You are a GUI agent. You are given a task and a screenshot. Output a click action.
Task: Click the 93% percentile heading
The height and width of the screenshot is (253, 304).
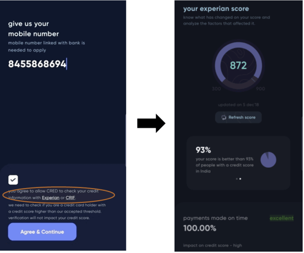[203, 150]
